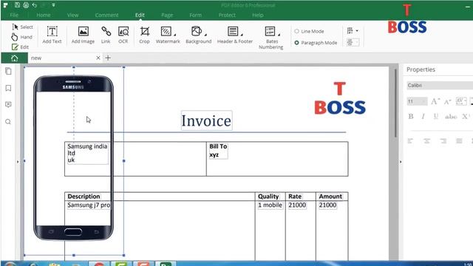
Task: Click the Watermark tool icon
Action: click(166, 31)
